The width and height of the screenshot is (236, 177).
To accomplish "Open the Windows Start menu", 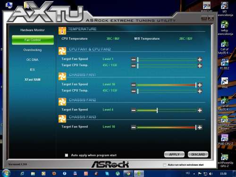I will (x=6, y=173).
